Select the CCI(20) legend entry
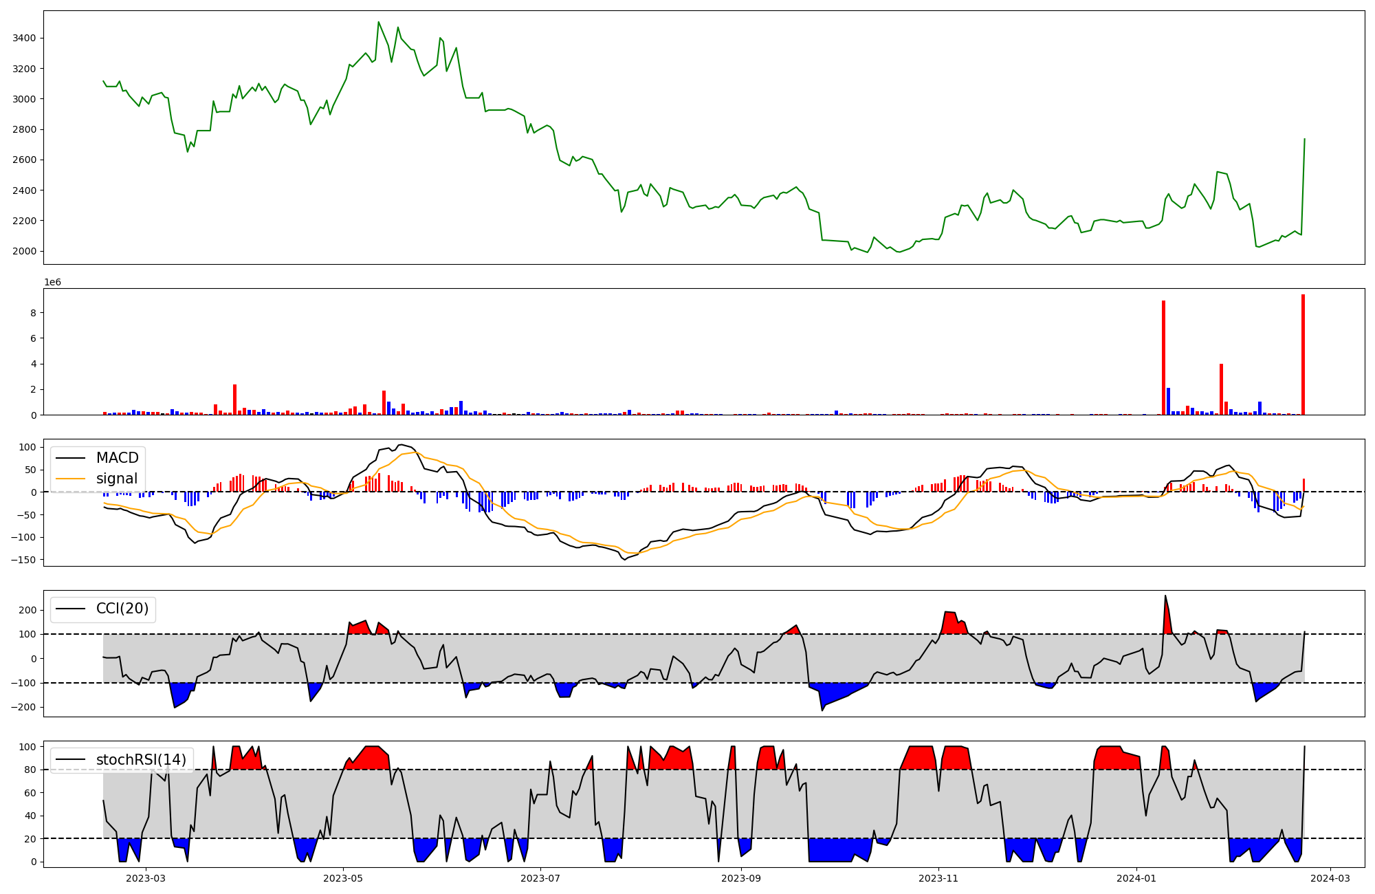The image size is (1375, 894). 122,609
